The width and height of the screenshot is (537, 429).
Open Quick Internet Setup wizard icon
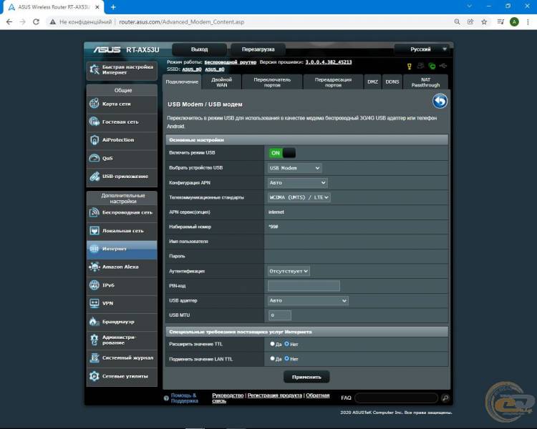point(95,70)
